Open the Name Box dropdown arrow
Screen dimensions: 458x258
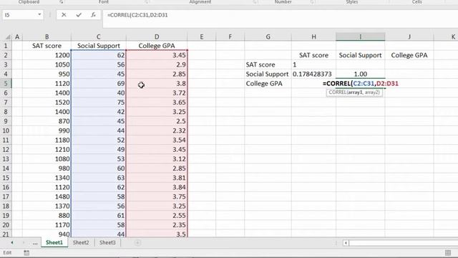(39, 14)
